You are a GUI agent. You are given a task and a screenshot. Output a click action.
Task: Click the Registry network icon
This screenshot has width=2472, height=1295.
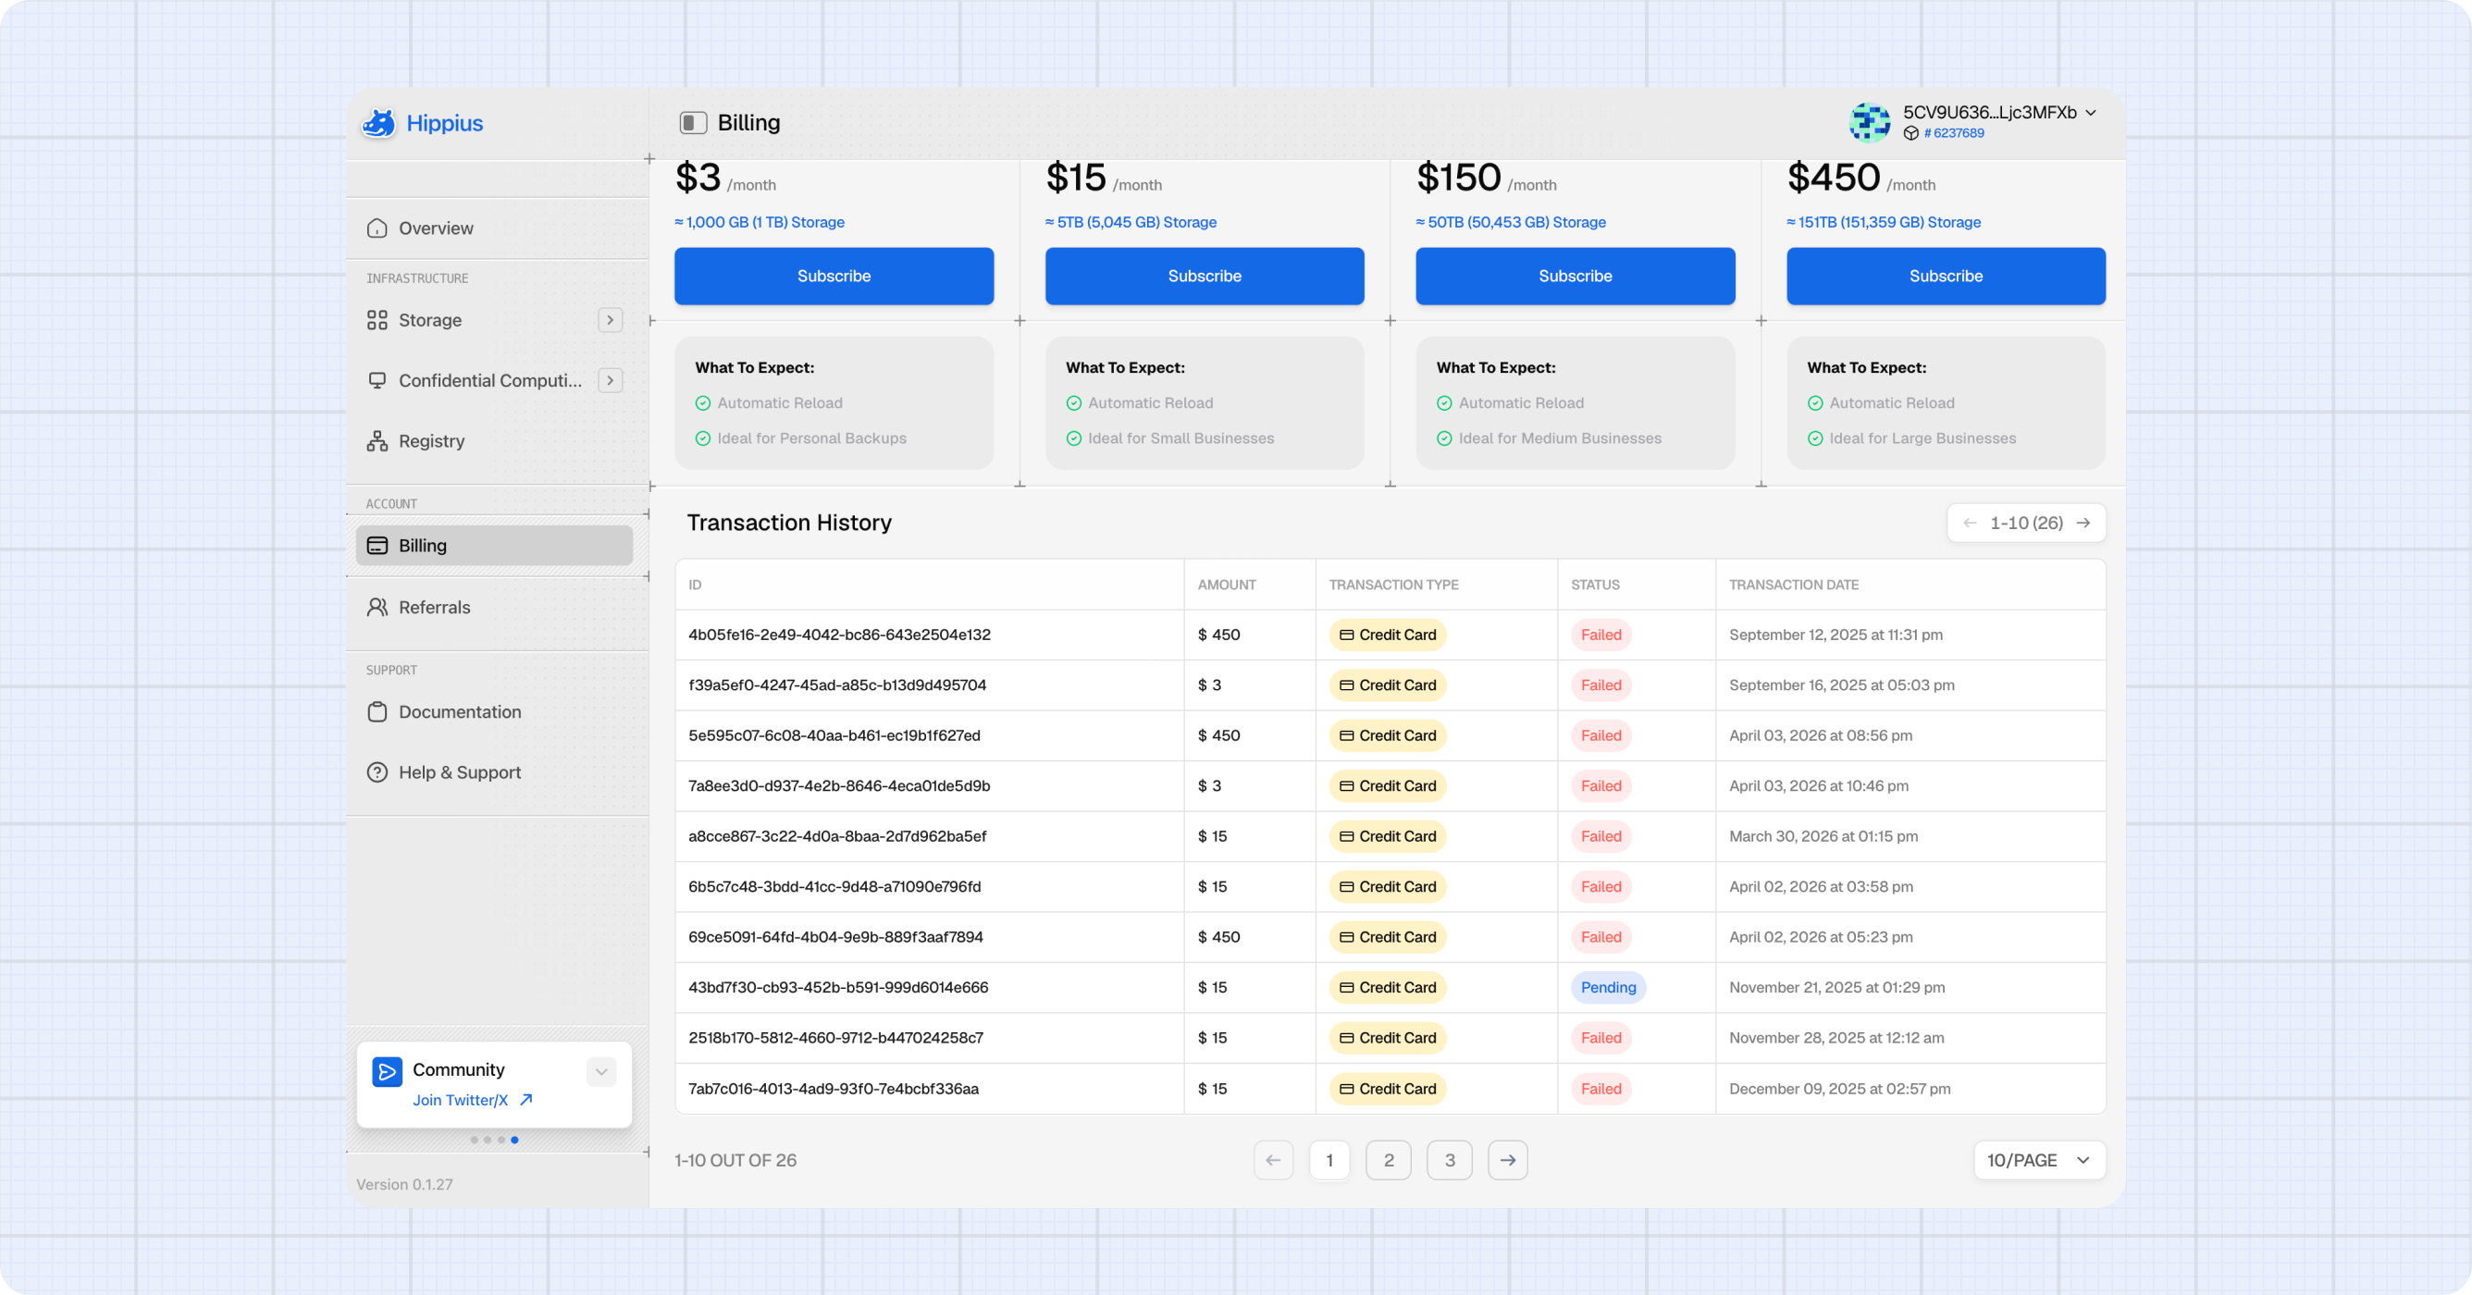(x=377, y=441)
